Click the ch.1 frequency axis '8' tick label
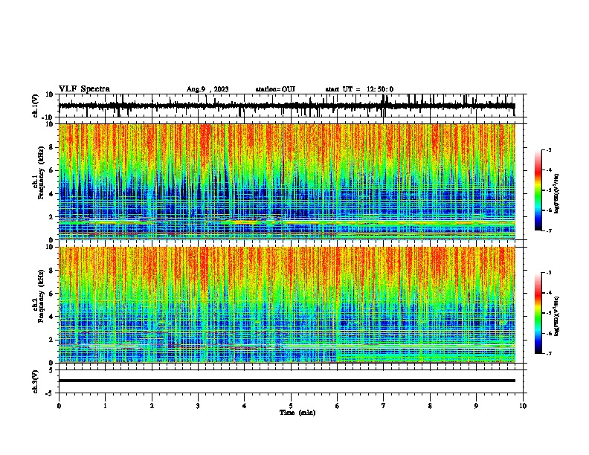This screenshot has height=455, width=589. [51, 147]
